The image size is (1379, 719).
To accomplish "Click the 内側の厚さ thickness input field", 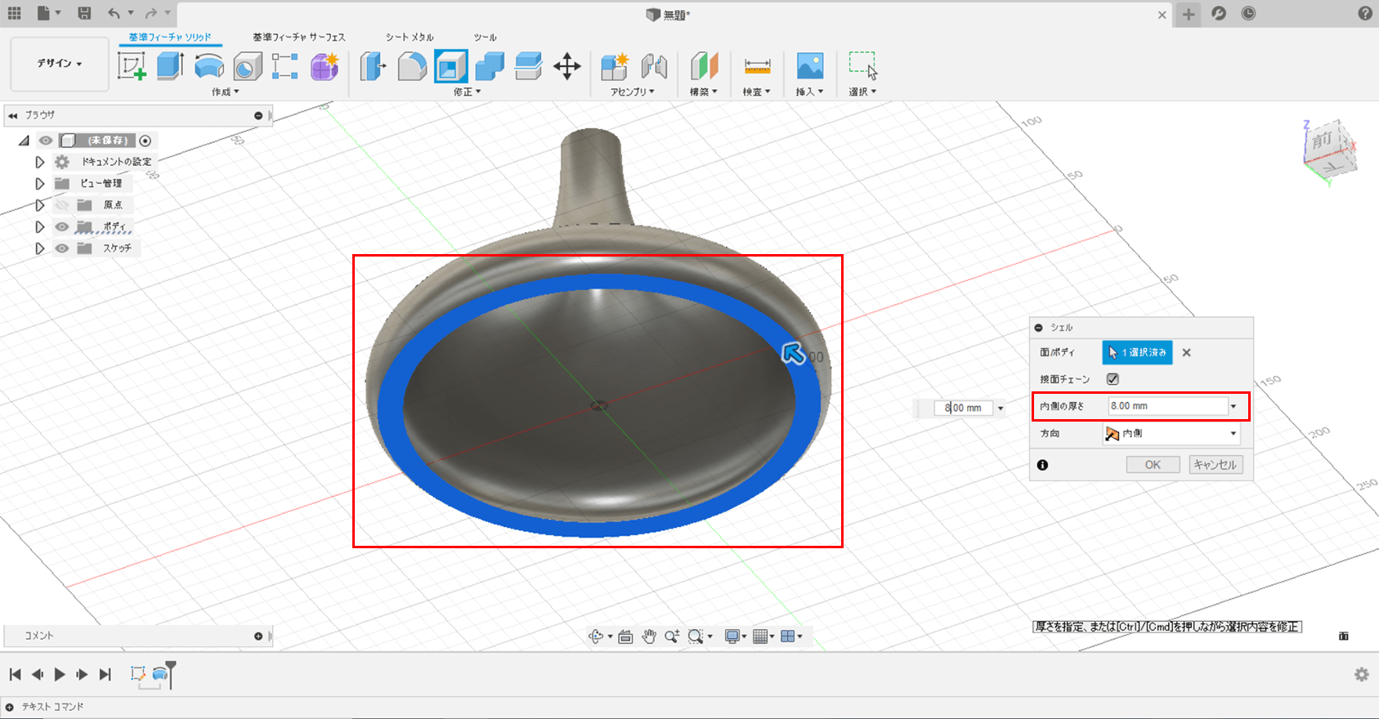I will 1166,406.
